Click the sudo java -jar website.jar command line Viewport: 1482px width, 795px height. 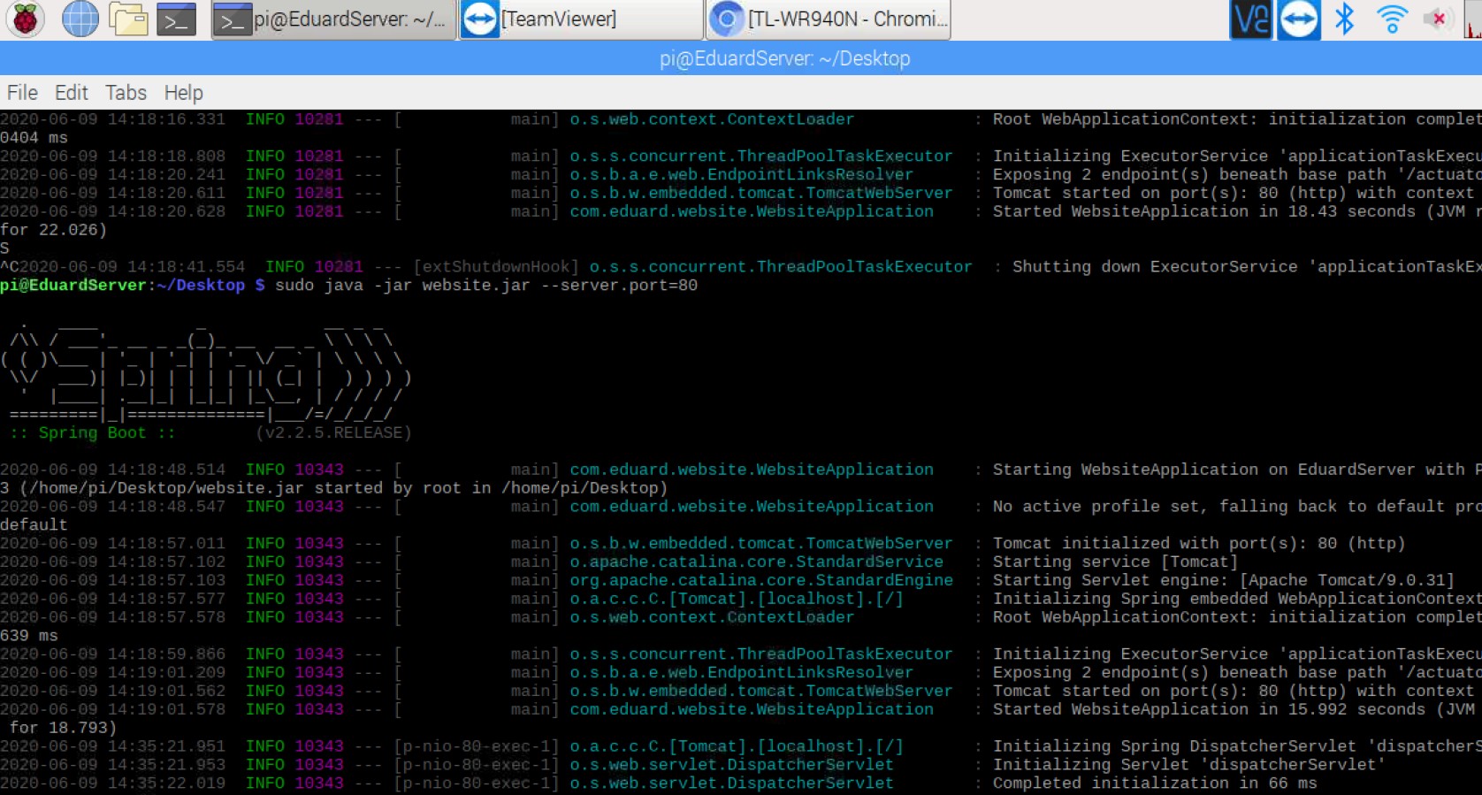485,286
